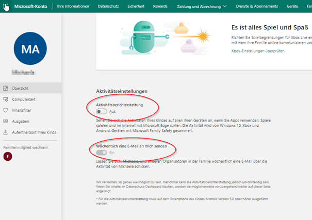
Task: Select Inhaltsfilter in sidebar
Action: pyautogui.click(x=30, y=110)
